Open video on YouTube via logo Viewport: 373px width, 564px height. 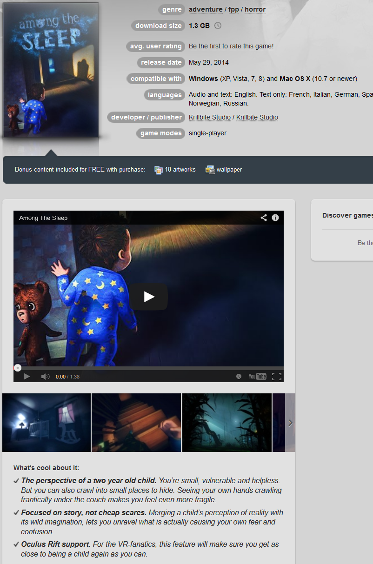click(x=257, y=377)
